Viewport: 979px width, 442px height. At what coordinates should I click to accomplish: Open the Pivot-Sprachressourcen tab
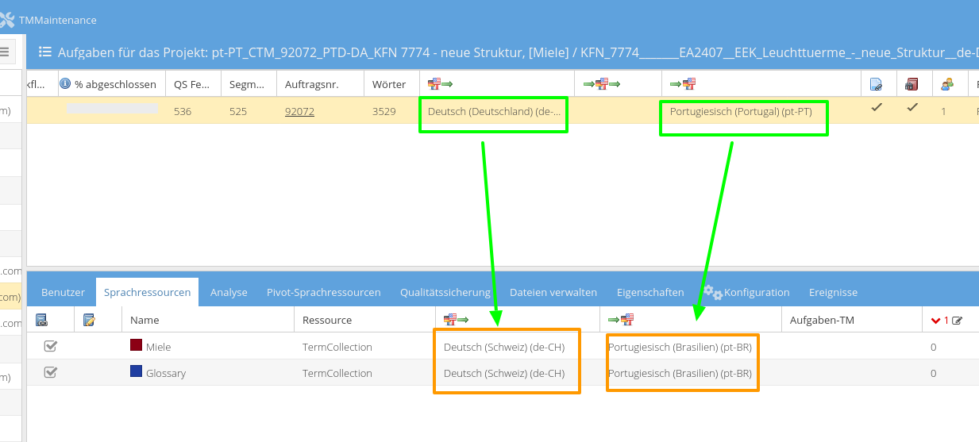[x=323, y=292]
